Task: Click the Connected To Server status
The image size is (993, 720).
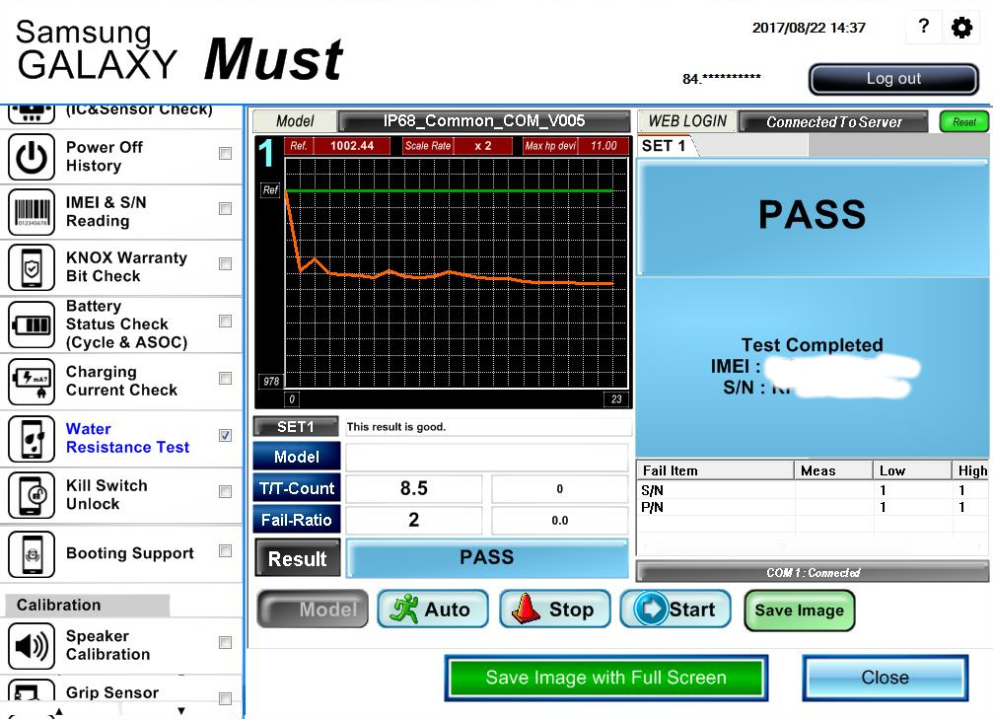Action: (833, 121)
